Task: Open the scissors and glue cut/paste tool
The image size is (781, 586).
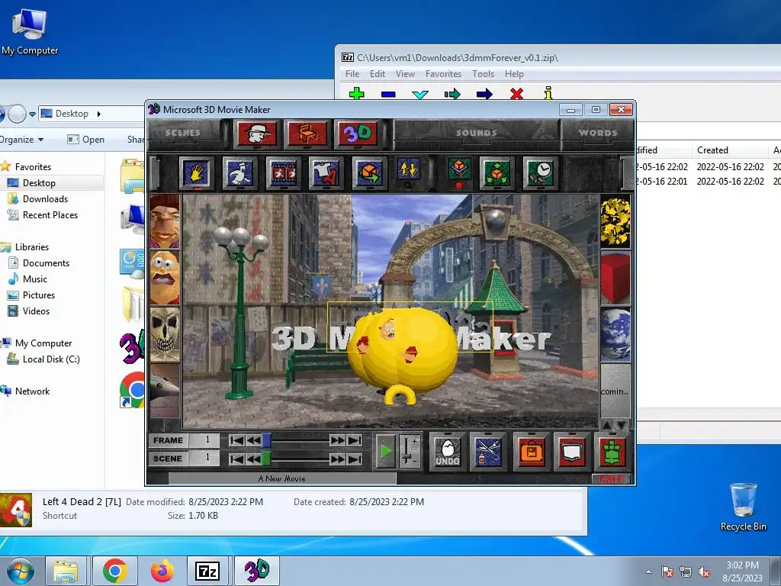Action: [x=488, y=452]
